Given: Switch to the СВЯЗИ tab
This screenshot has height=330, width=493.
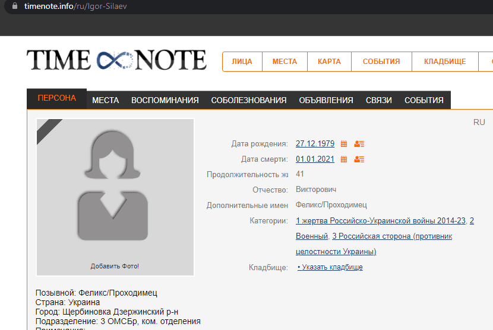Looking at the screenshot, I should pyautogui.click(x=379, y=100).
